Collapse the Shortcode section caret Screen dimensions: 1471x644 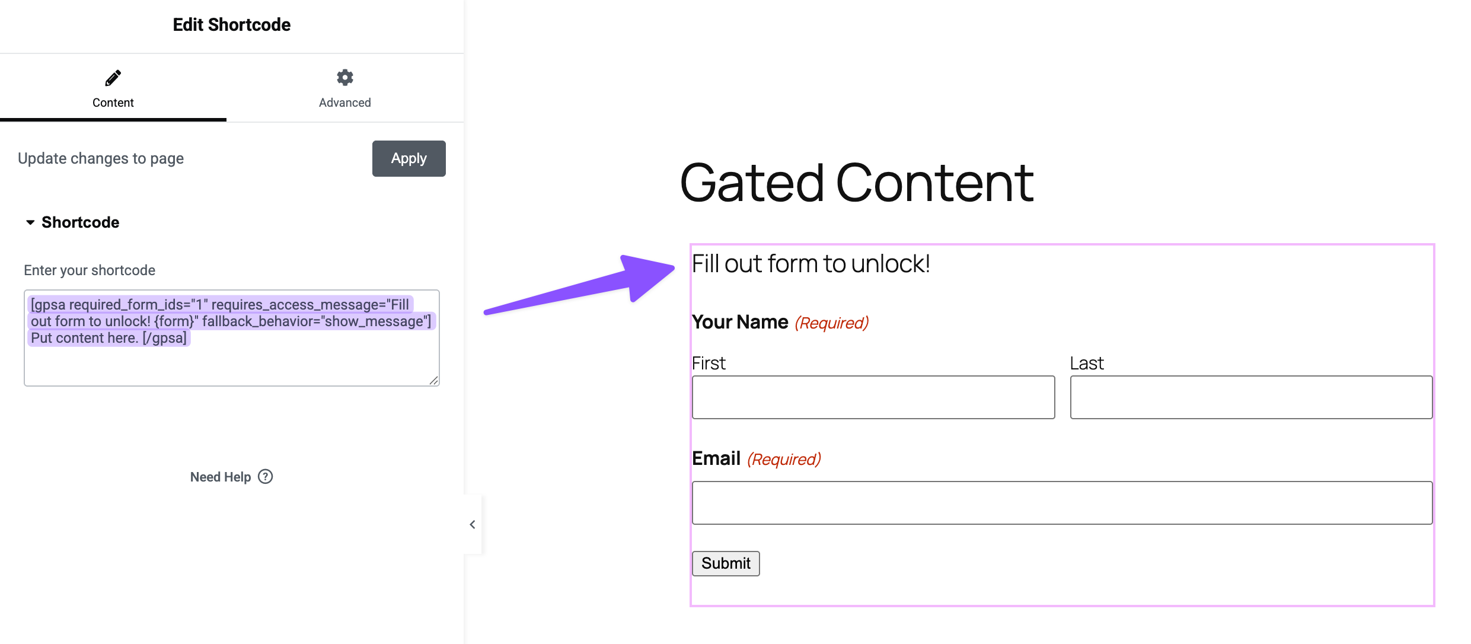pyautogui.click(x=30, y=222)
